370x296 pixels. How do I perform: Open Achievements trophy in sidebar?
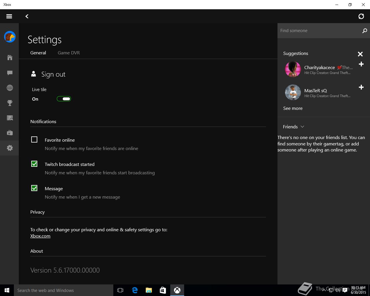point(10,103)
